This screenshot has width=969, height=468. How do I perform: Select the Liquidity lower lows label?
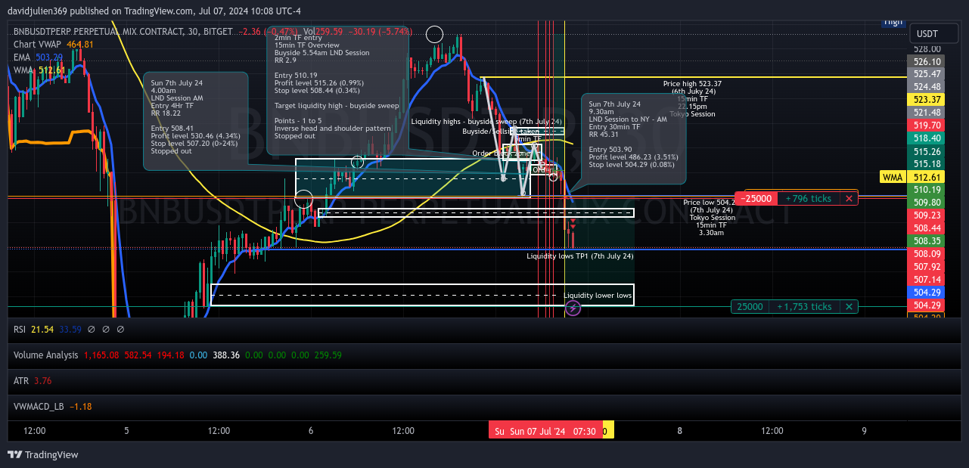point(598,296)
